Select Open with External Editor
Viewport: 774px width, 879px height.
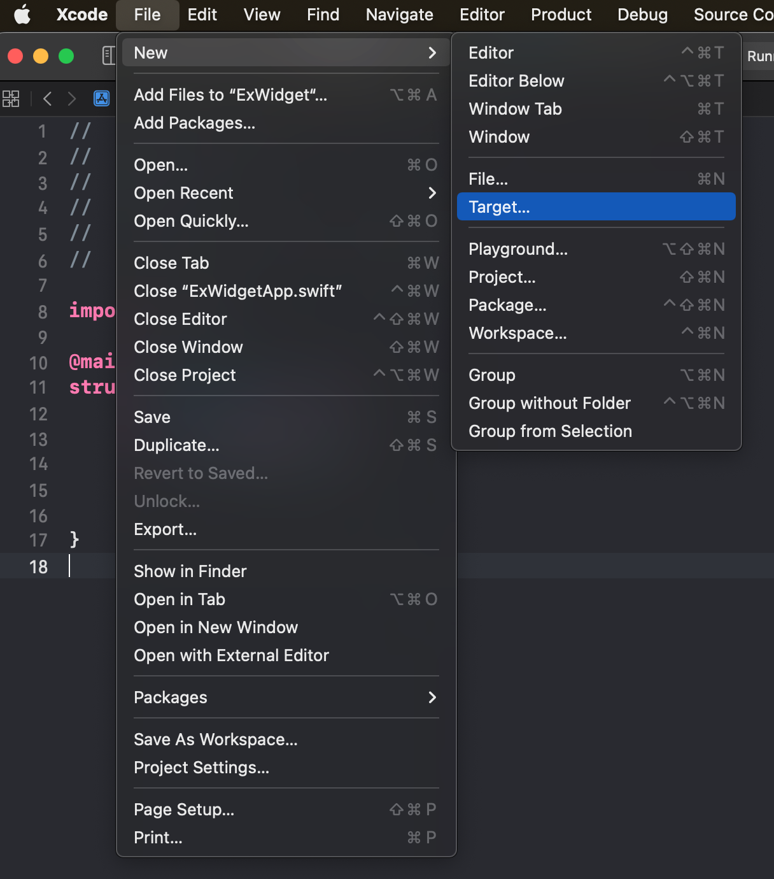(286, 655)
